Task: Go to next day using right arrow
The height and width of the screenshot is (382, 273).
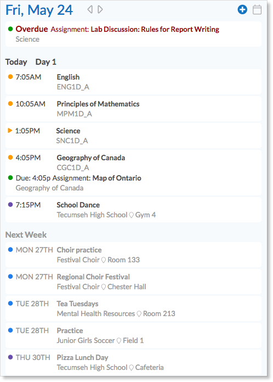Action: [x=100, y=9]
